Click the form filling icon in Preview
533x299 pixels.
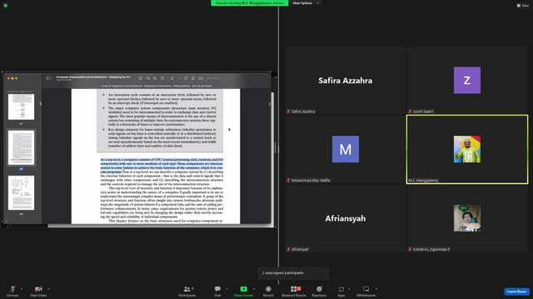click(x=201, y=78)
